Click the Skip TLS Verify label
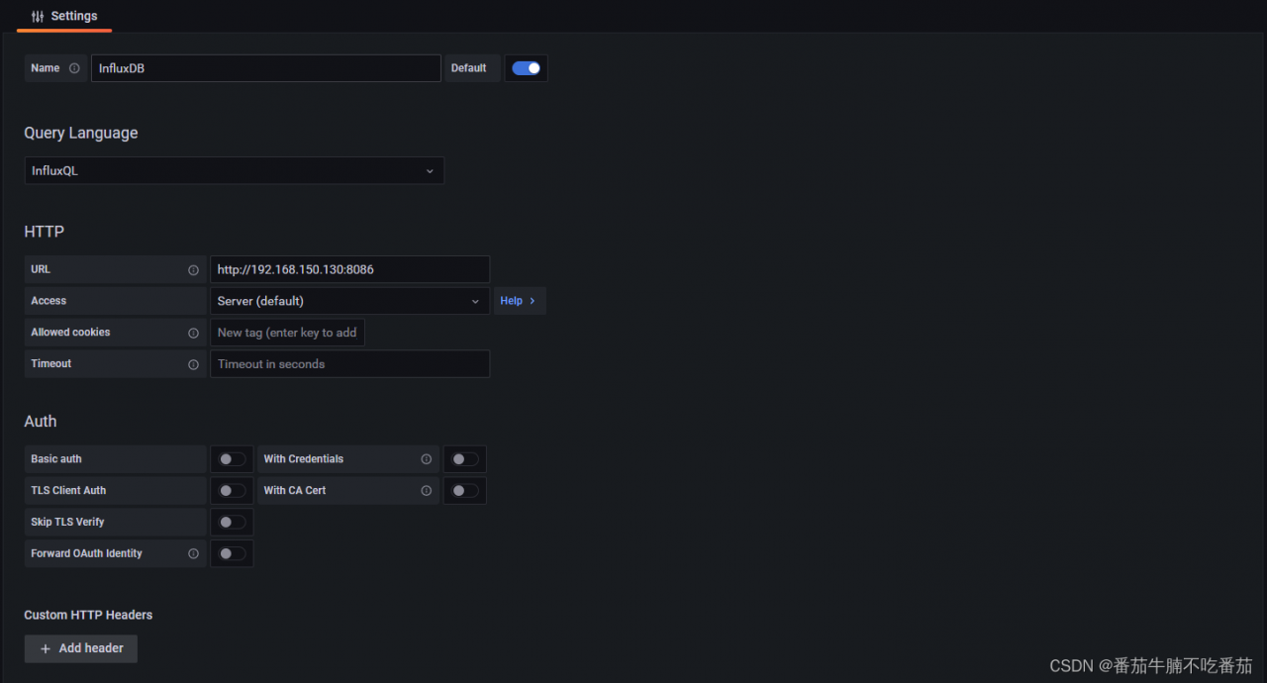This screenshot has width=1267, height=683. [x=67, y=522]
